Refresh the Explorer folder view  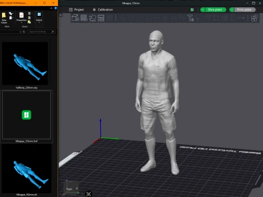pyautogui.click(x=24, y=32)
